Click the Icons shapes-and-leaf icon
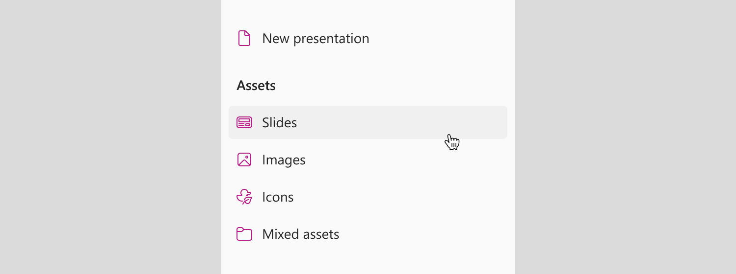The image size is (736, 274). pyautogui.click(x=244, y=197)
